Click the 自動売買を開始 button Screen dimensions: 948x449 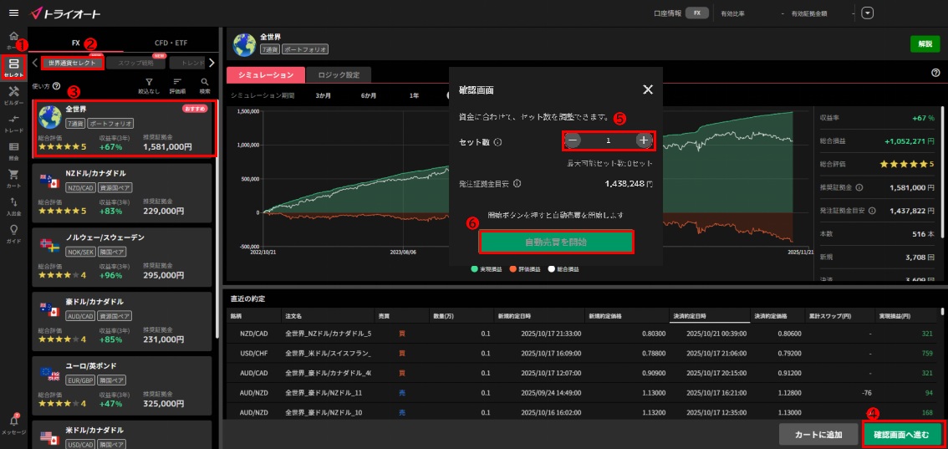556,242
